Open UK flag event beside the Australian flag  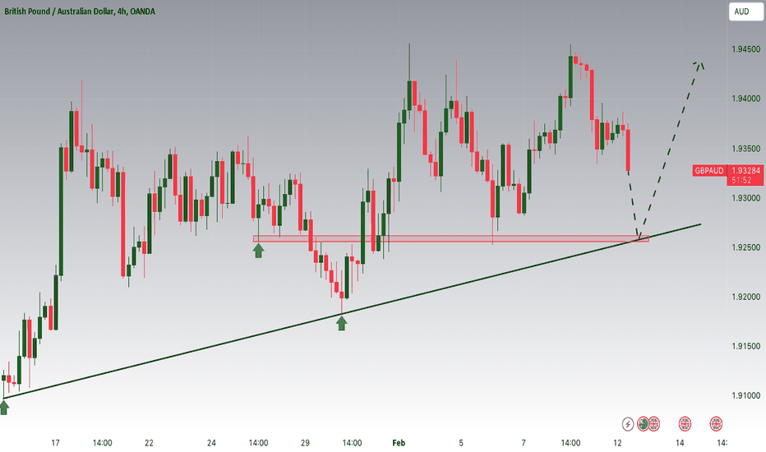[x=653, y=424]
